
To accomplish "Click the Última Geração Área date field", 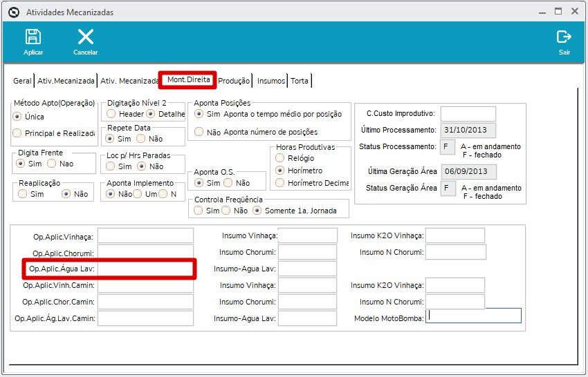I will [x=469, y=171].
